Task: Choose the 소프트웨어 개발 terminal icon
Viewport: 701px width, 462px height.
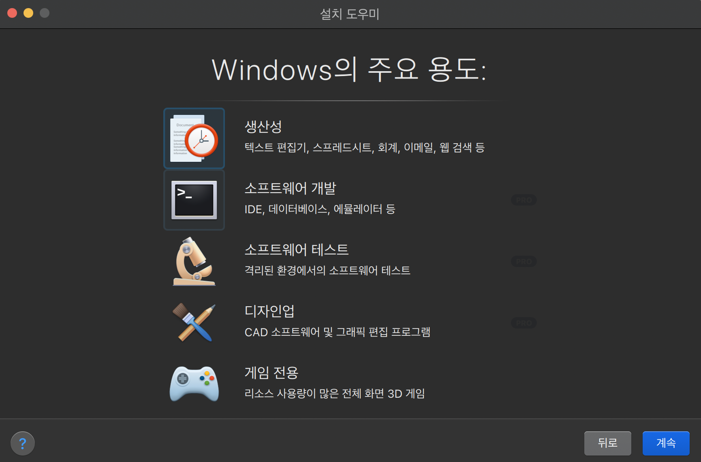Action: 194,200
